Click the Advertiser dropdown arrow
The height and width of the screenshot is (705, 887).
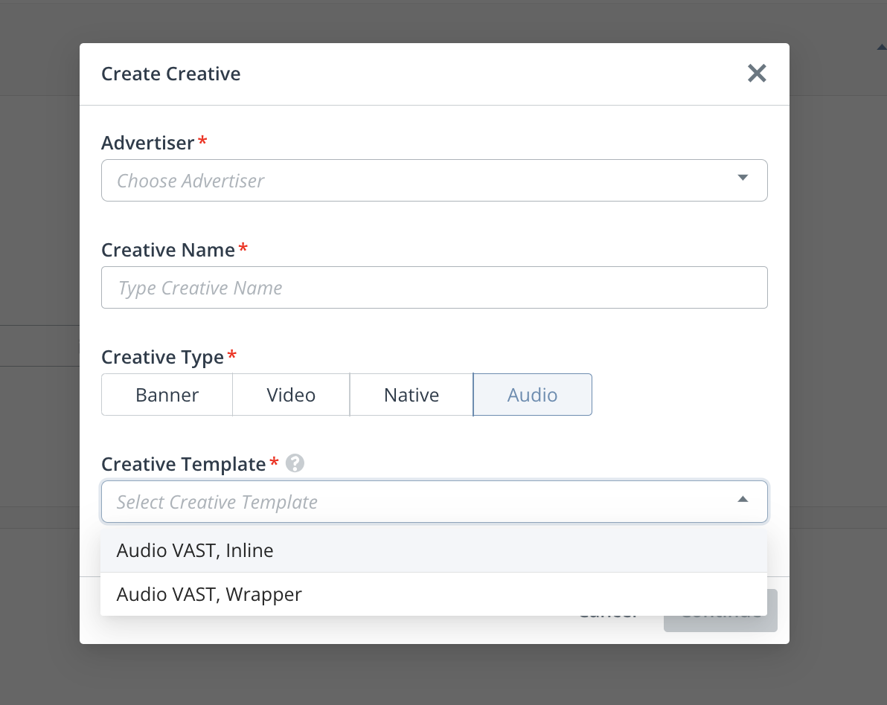point(742,178)
